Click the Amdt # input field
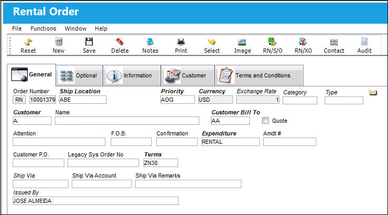Image resolution: width=388 pixels, height=215 pixels. pos(289,142)
